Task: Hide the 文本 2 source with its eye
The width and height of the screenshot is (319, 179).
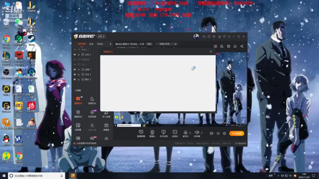Action: pos(75,54)
